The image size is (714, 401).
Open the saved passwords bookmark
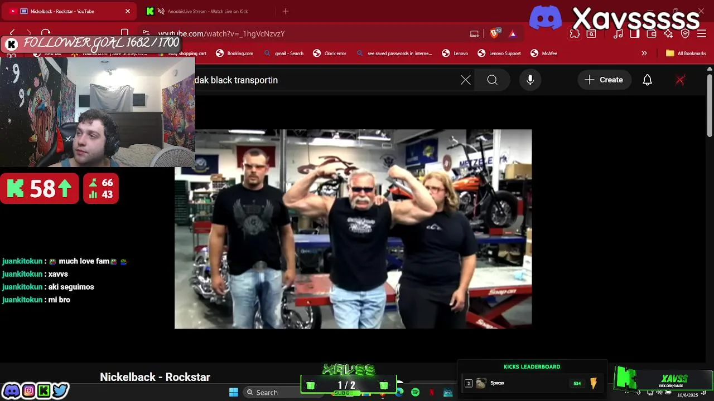click(394, 53)
